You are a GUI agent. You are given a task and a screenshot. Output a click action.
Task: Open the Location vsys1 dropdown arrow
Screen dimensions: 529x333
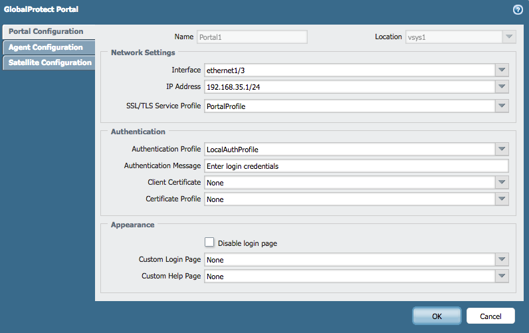(x=509, y=37)
